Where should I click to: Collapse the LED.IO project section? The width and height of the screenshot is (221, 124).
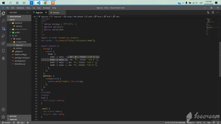point(19,20)
